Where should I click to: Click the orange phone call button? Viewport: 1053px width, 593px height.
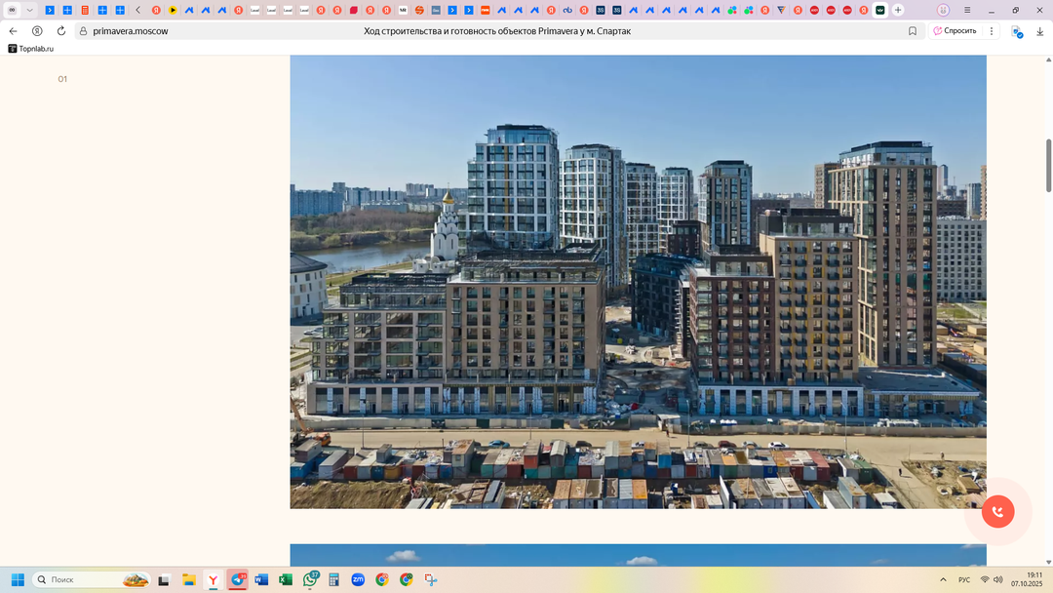point(997,511)
